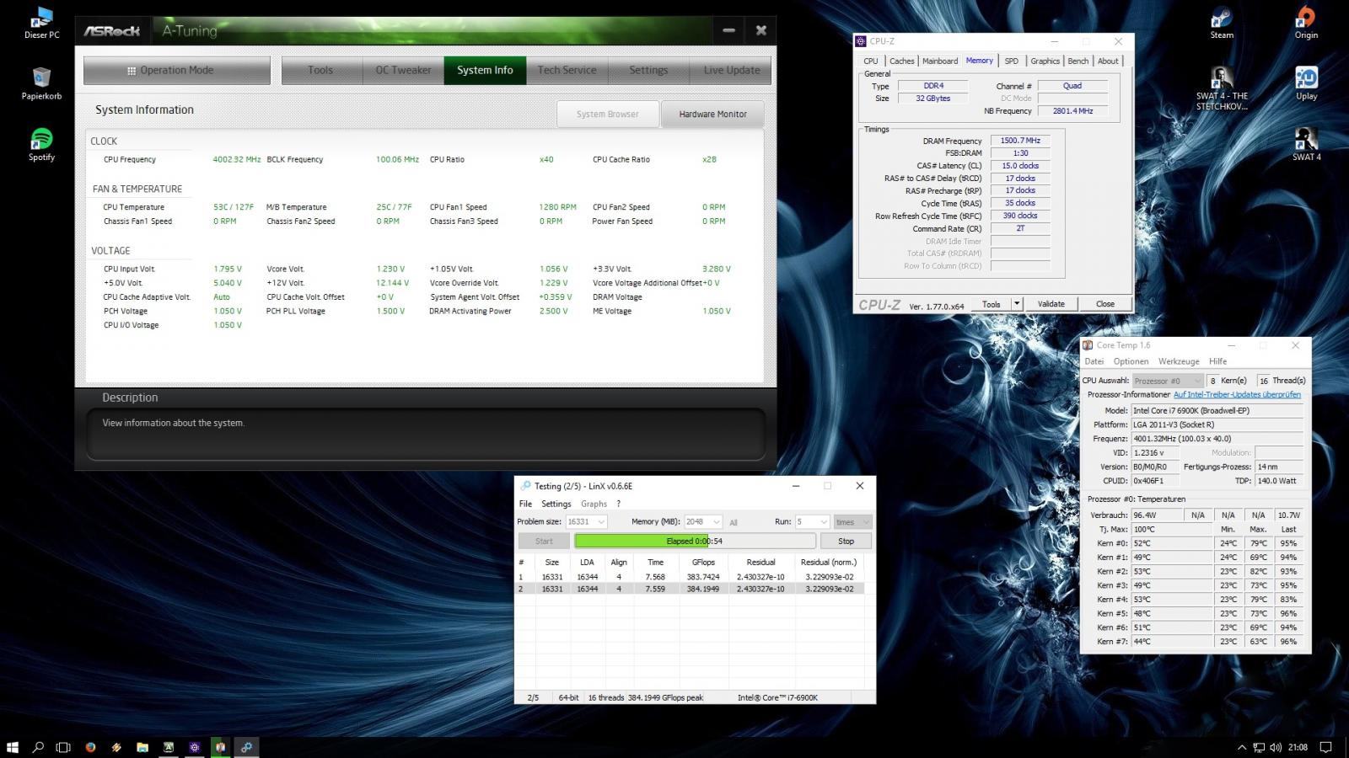This screenshot has width=1349, height=758.
Task: Click the CPU-Z Tools button
Action: point(992,304)
